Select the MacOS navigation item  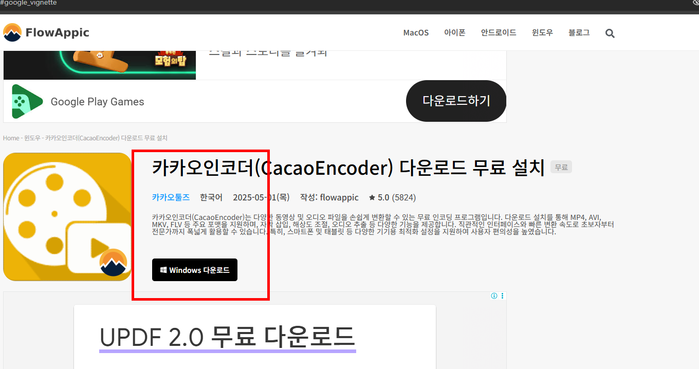pyautogui.click(x=416, y=32)
